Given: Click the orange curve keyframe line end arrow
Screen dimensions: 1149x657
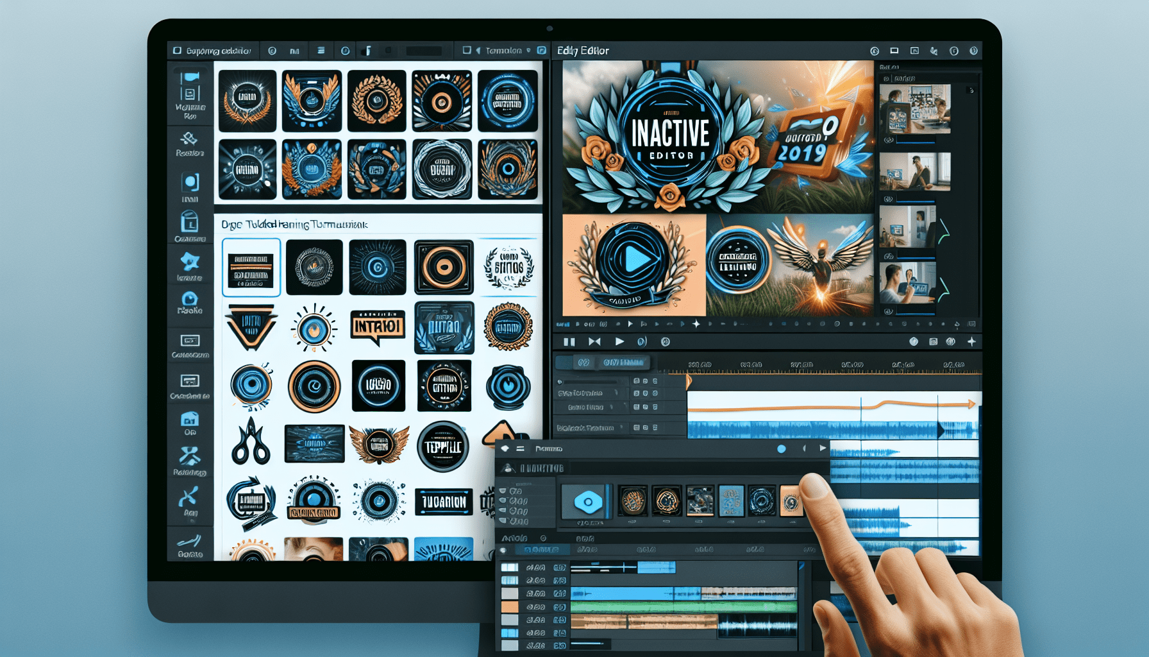Looking at the screenshot, I should pyautogui.click(x=972, y=404).
